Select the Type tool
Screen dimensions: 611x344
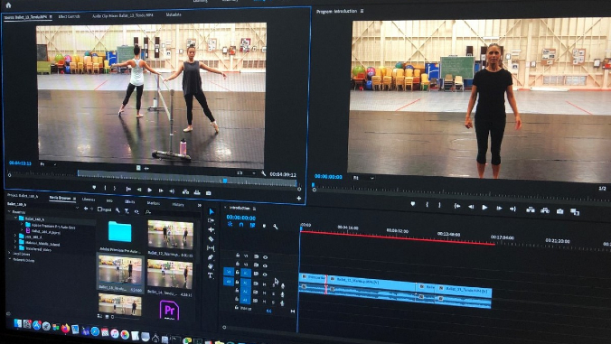click(x=211, y=275)
